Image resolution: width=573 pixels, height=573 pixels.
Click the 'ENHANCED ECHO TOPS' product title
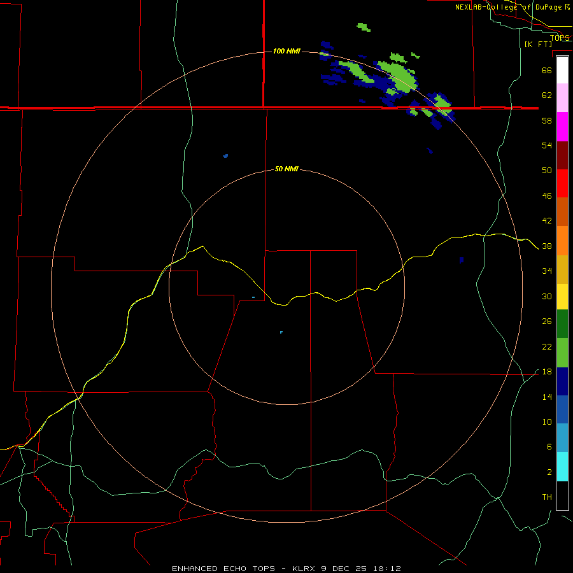pyautogui.click(x=223, y=569)
